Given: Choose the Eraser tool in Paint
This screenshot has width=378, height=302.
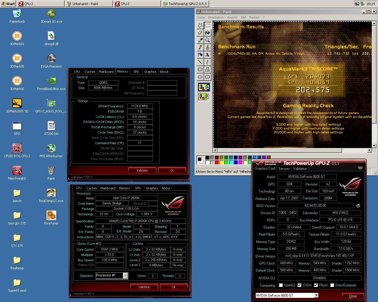Looking at the screenshot, I should point(200,33).
